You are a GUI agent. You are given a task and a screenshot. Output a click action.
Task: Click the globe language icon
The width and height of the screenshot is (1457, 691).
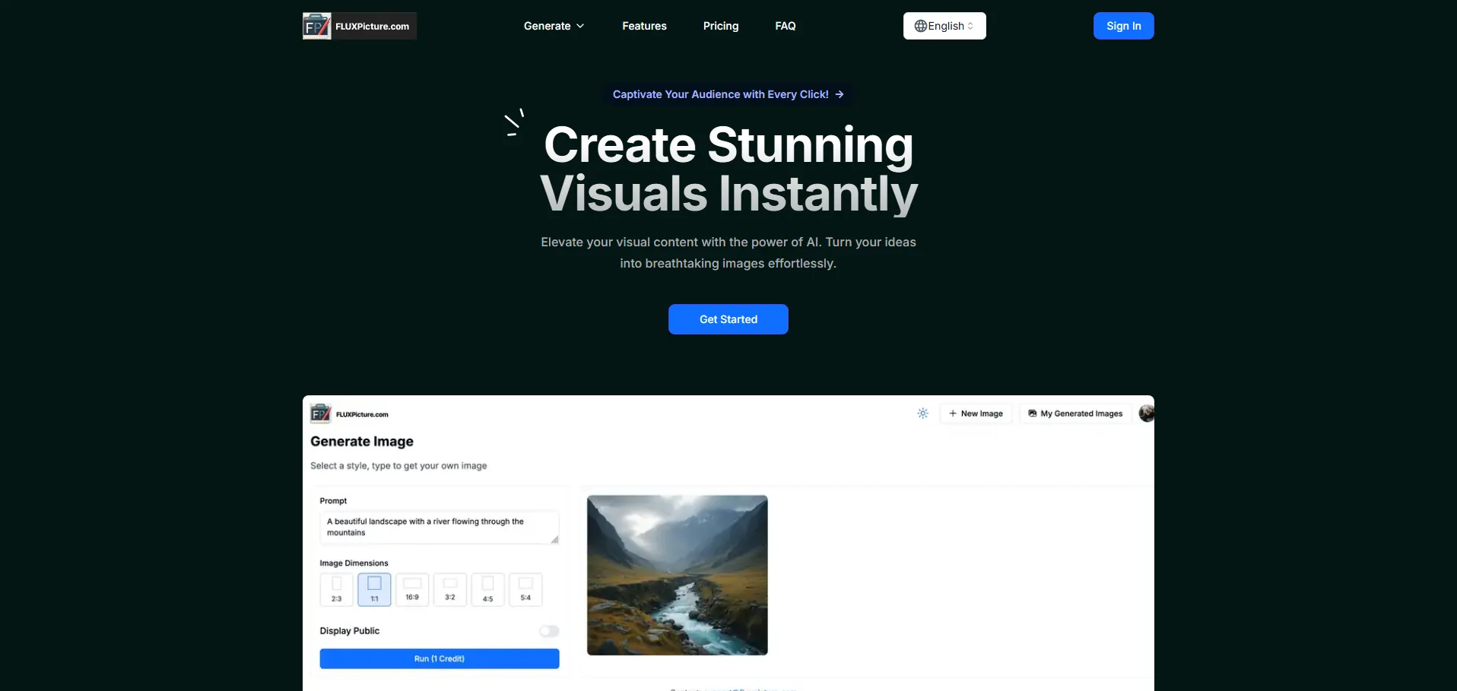pos(920,26)
